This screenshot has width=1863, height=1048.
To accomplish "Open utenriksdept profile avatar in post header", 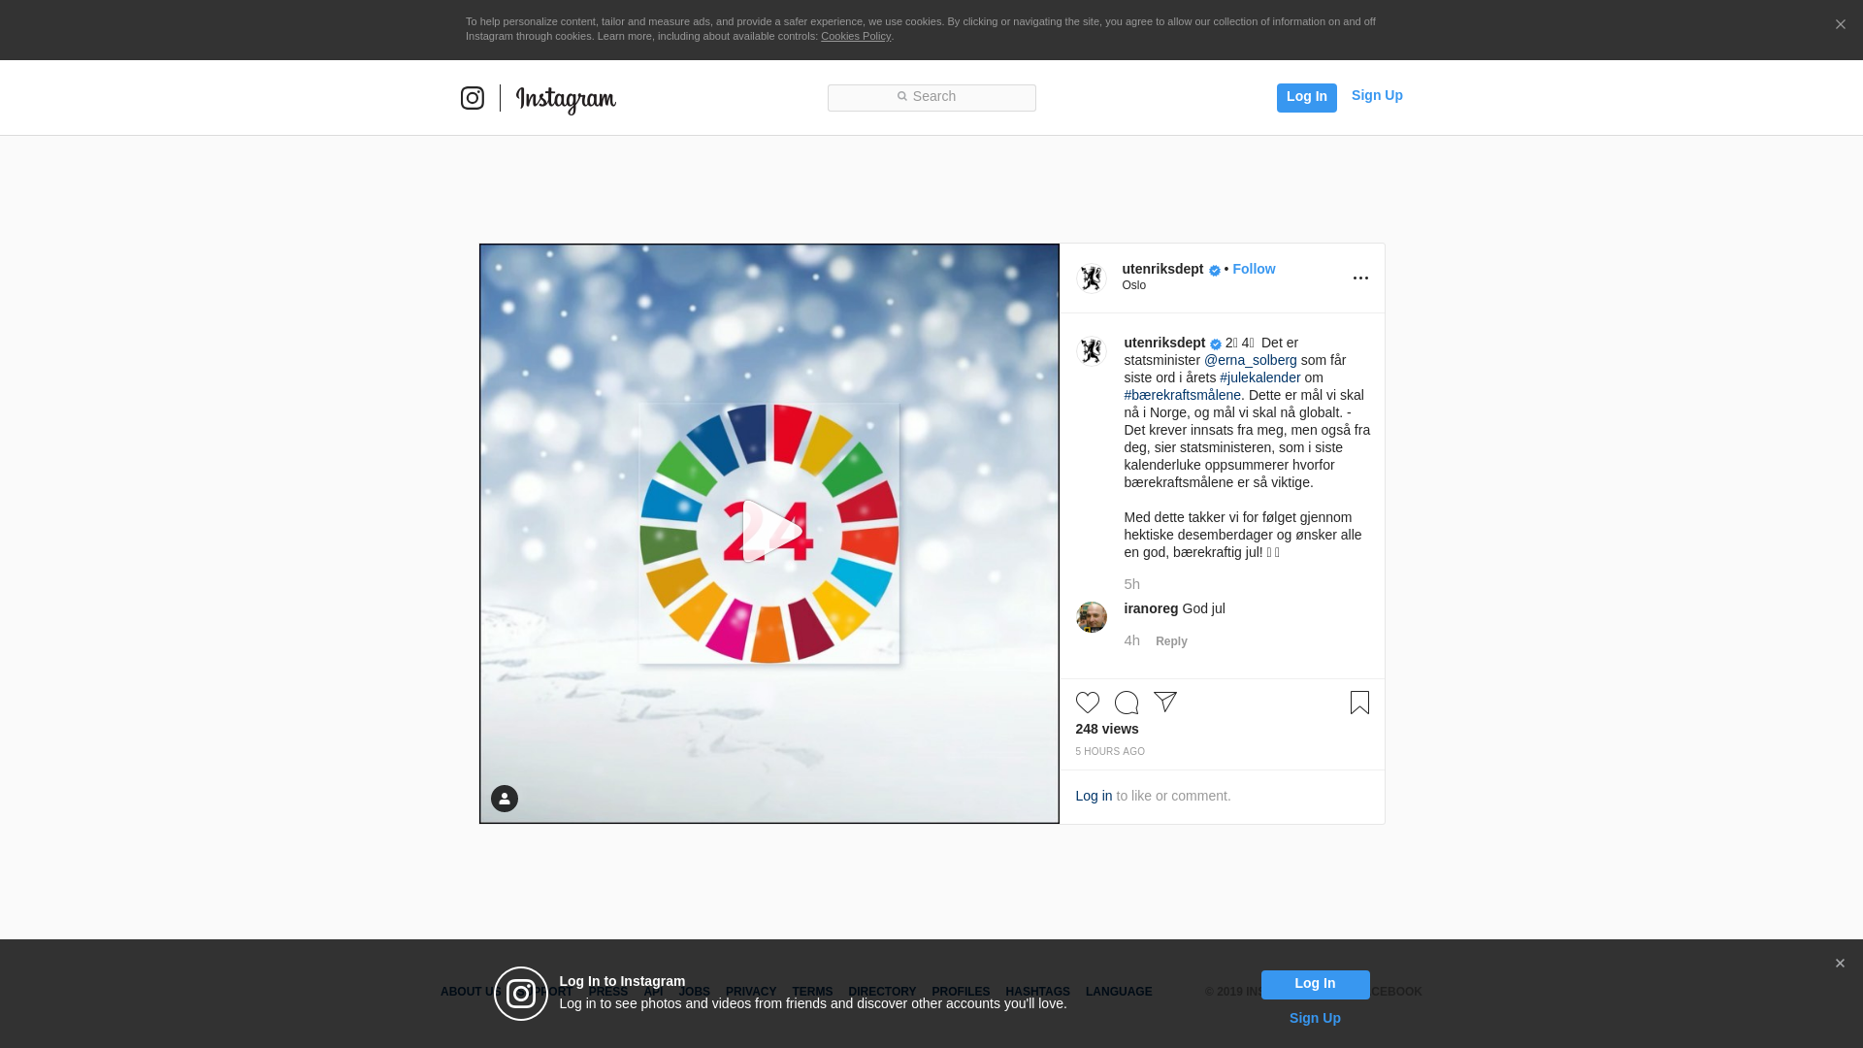I will pyautogui.click(x=1092, y=278).
